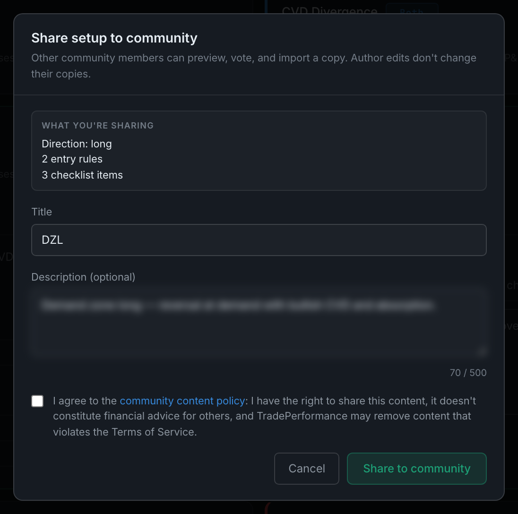The width and height of the screenshot is (518, 514).
Task: Click inside the blurred Description text area
Action: 259,323
